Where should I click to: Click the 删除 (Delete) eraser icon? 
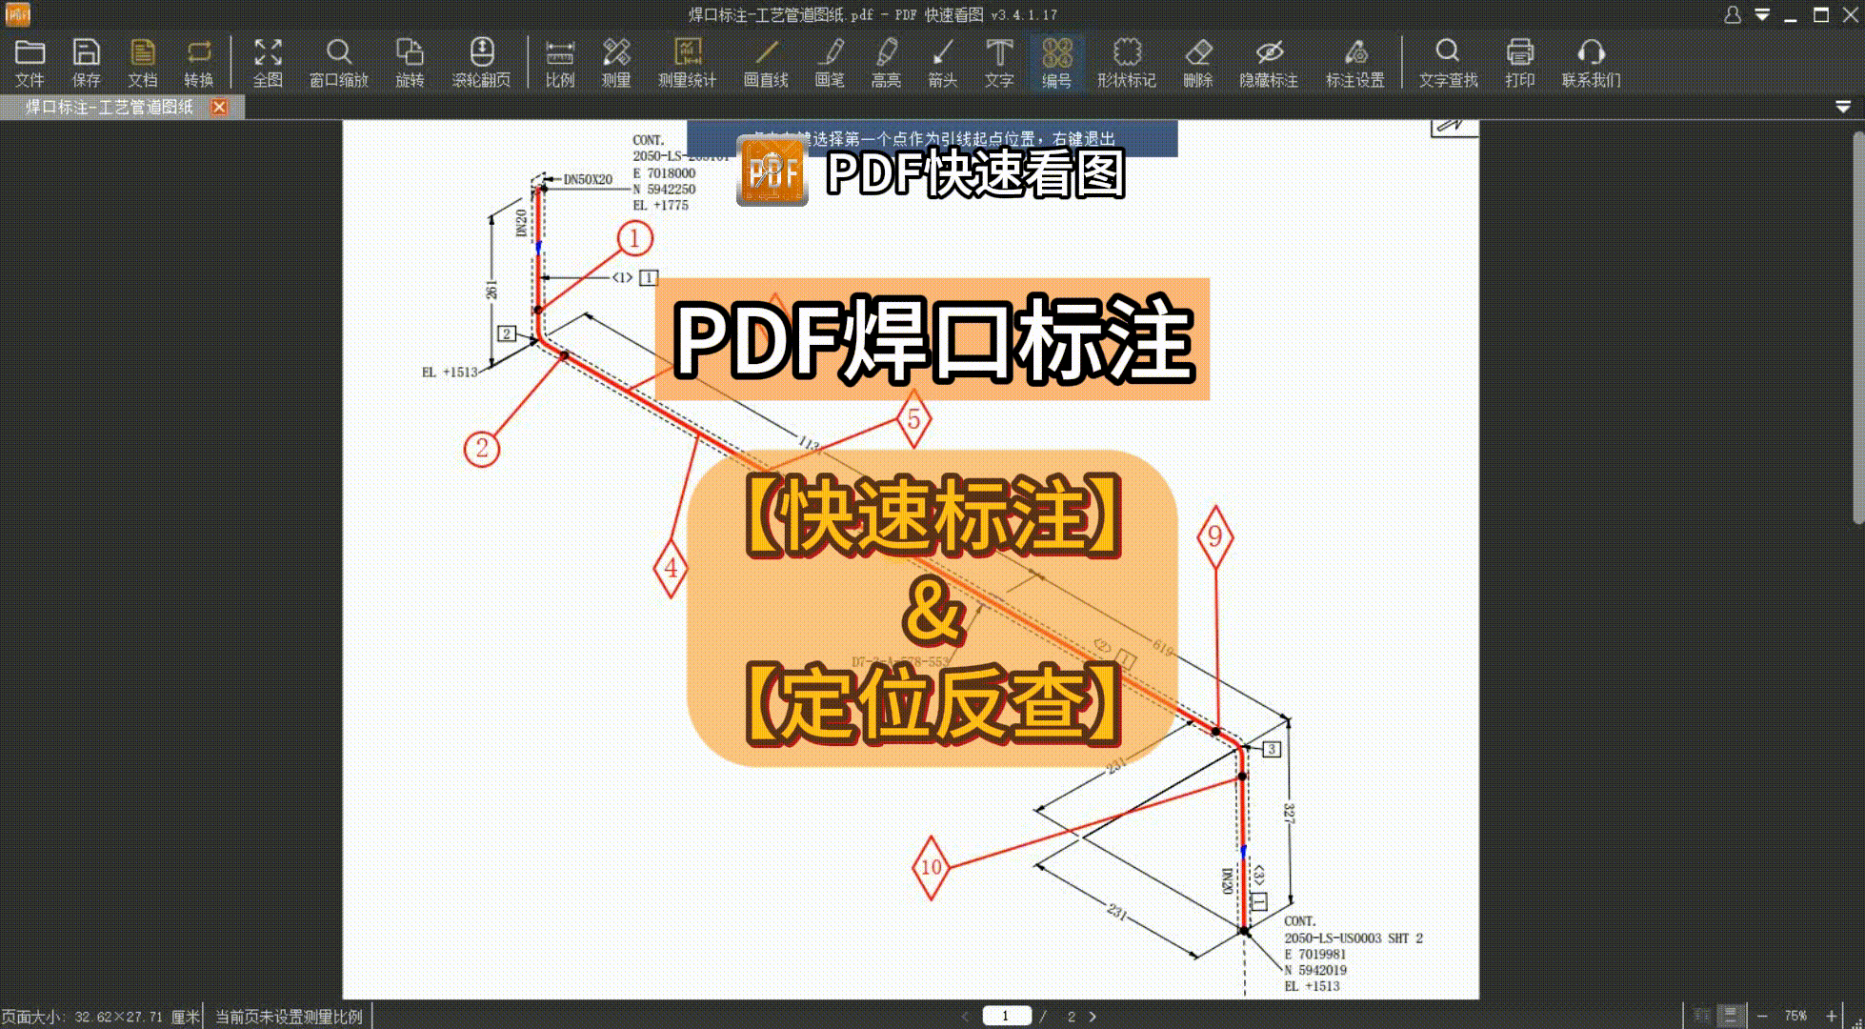pos(1198,63)
